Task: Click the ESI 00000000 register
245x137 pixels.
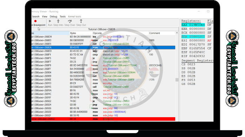Action: tap(193, 41)
